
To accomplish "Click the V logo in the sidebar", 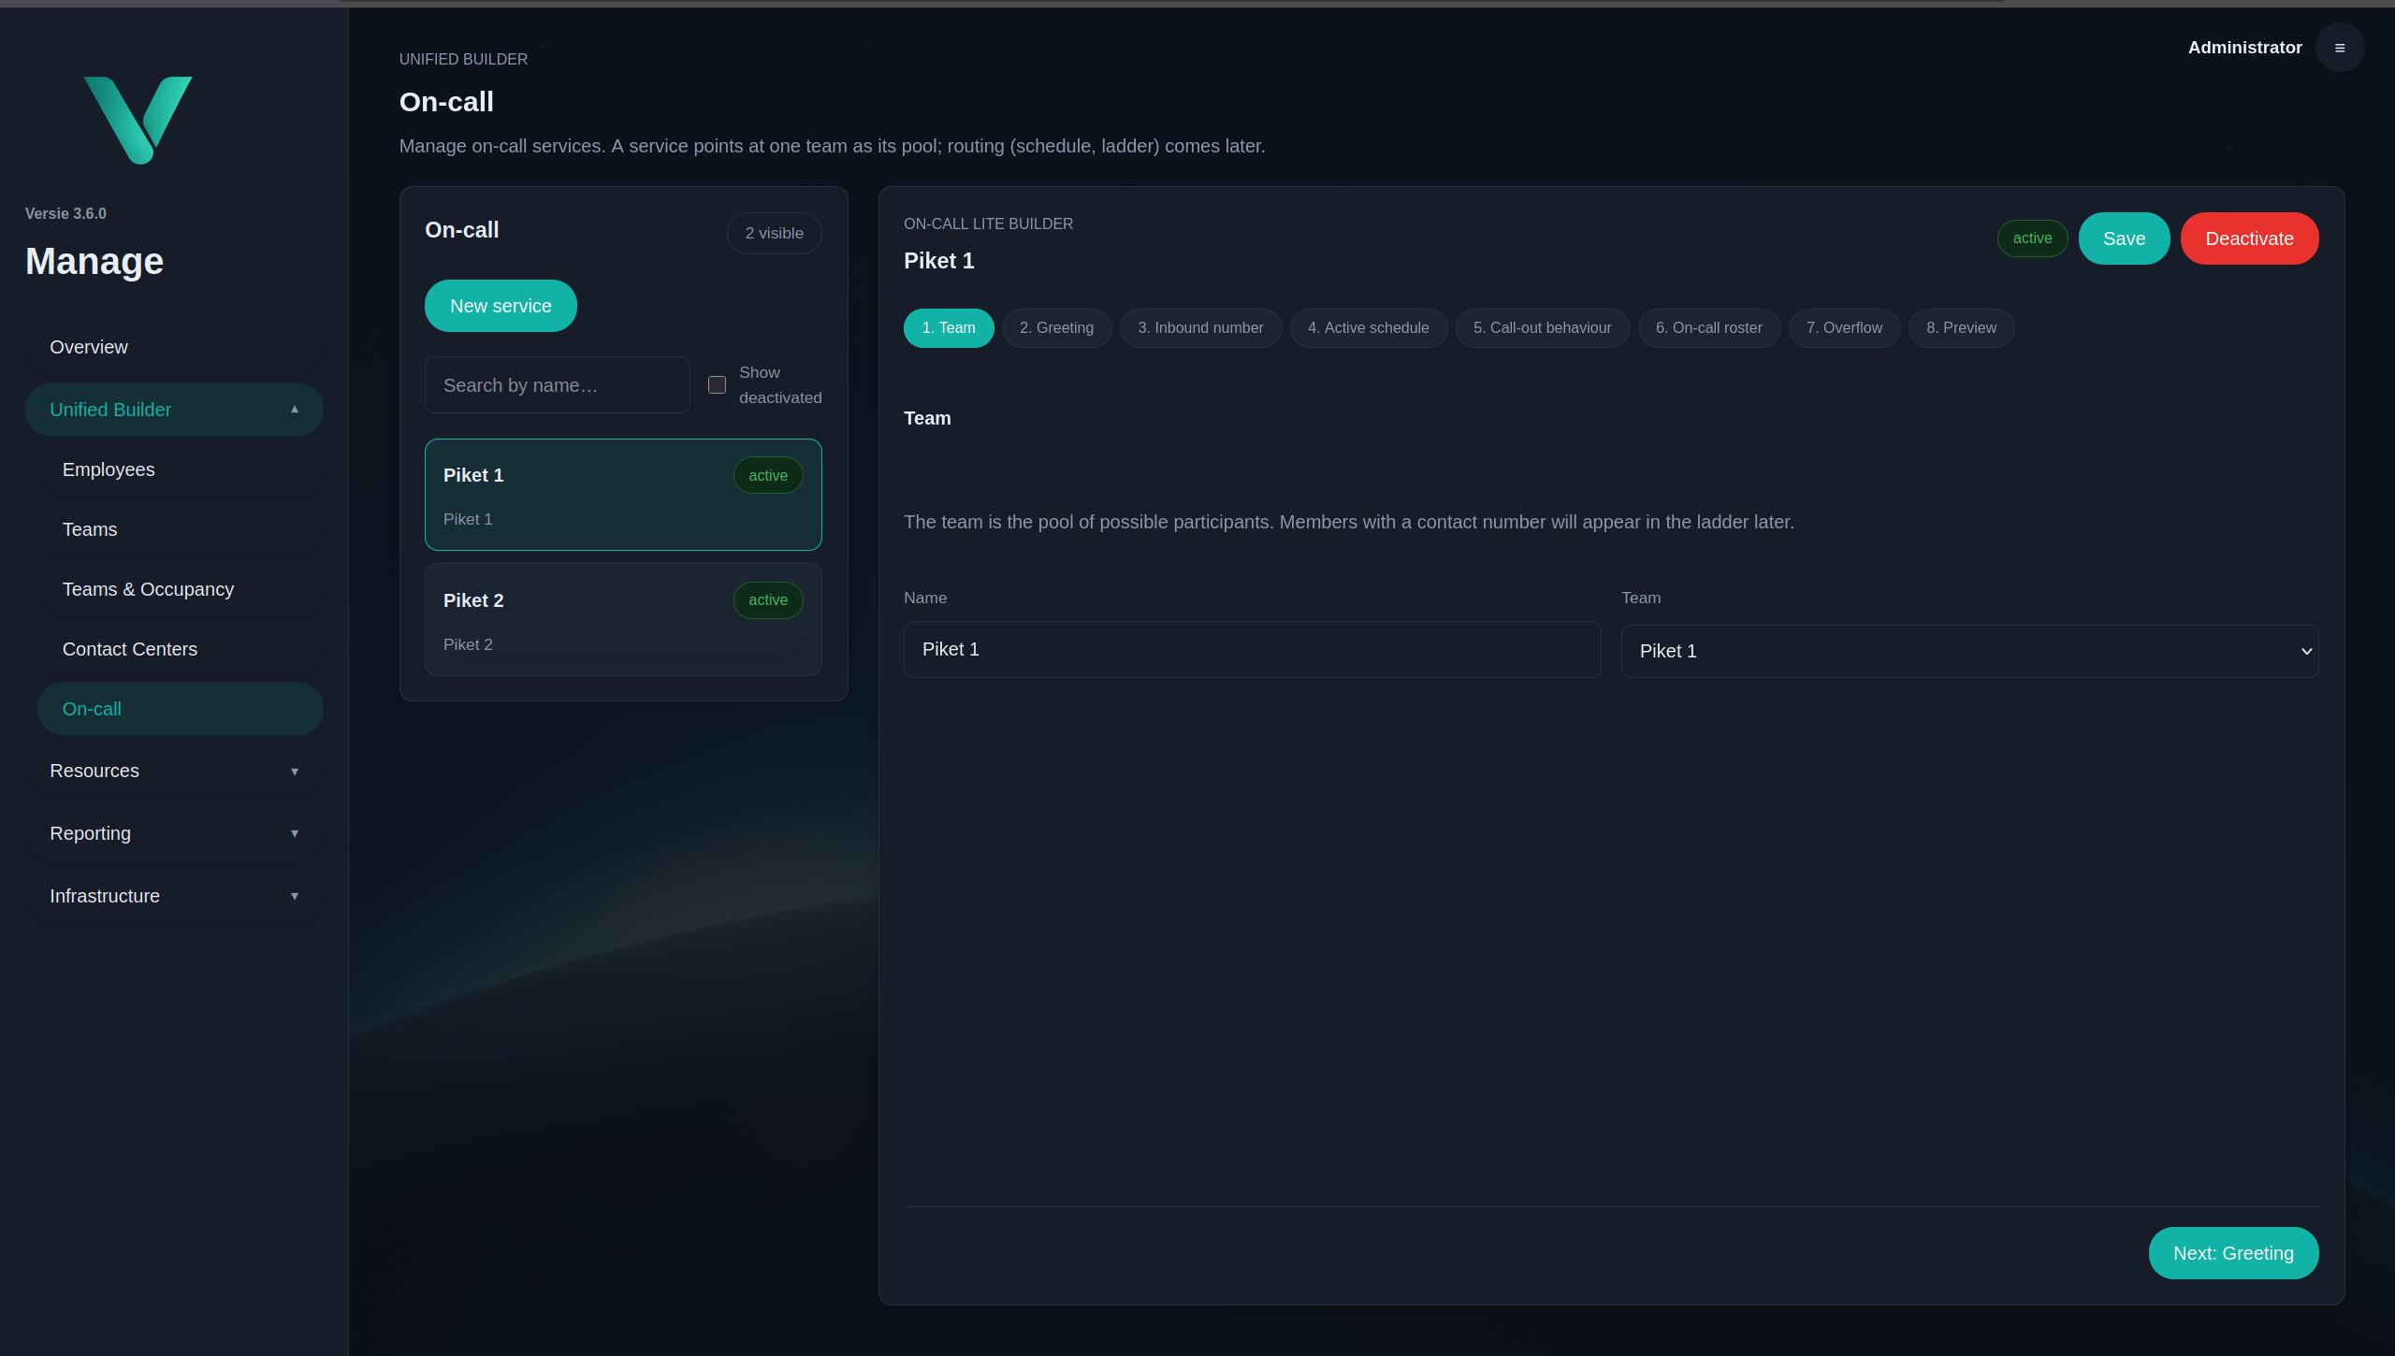I will [138, 120].
